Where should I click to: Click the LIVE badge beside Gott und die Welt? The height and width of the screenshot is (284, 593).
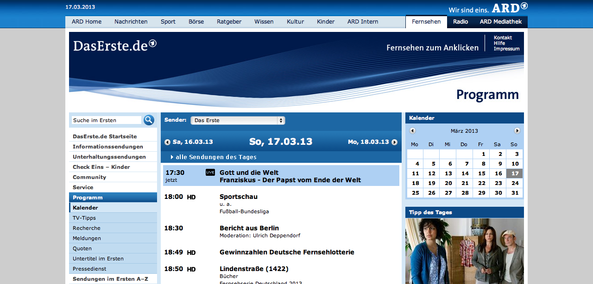(x=210, y=173)
